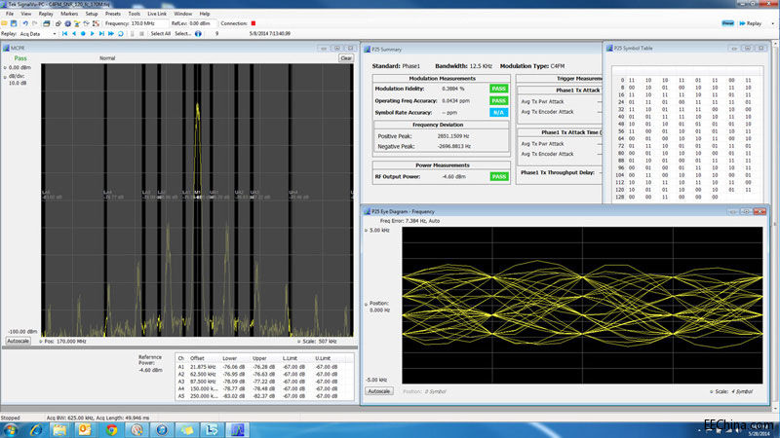This screenshot has width=780, height=438.
Task: Step replay back one acquisition
Action: (74, 34)
